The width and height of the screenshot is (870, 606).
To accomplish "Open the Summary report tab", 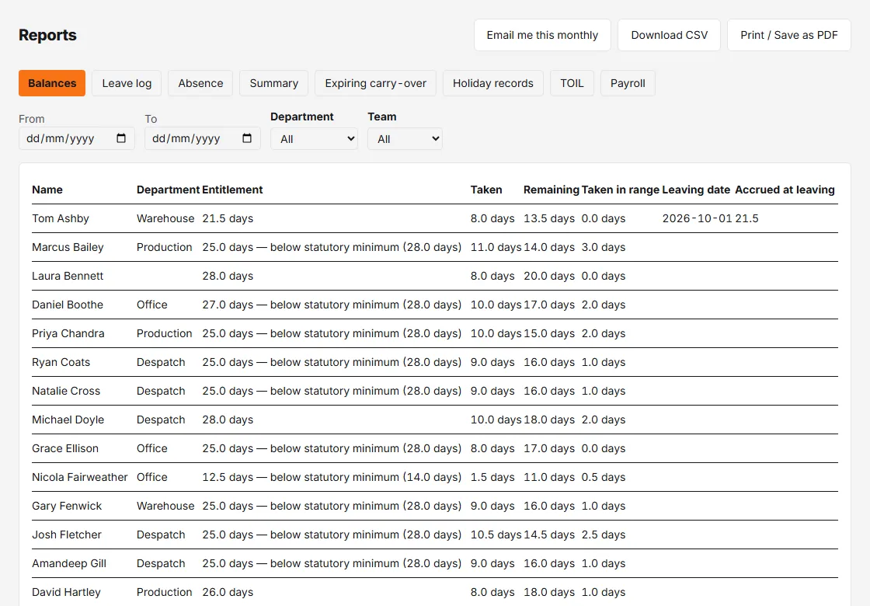I will [x=274, y=83].
